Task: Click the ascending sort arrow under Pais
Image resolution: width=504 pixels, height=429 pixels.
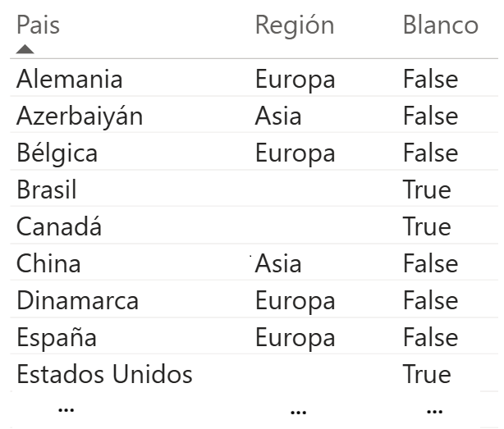Action: coord(25,49)
